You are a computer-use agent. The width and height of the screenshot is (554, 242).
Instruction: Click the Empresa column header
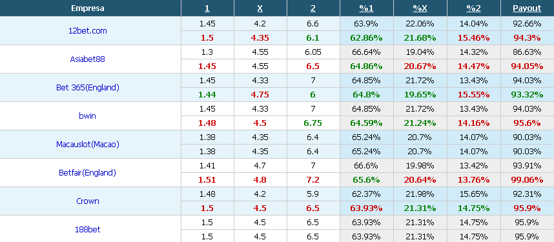tap(88, 8)
